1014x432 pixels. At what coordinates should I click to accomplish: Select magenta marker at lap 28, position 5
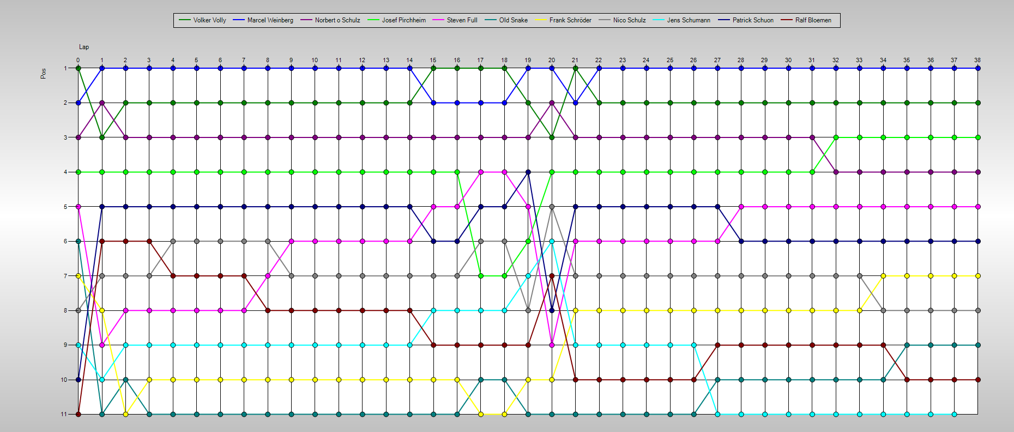pos(741,207)
